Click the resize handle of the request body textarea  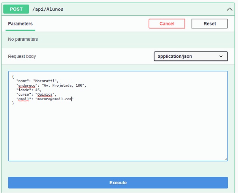(225, 158)
